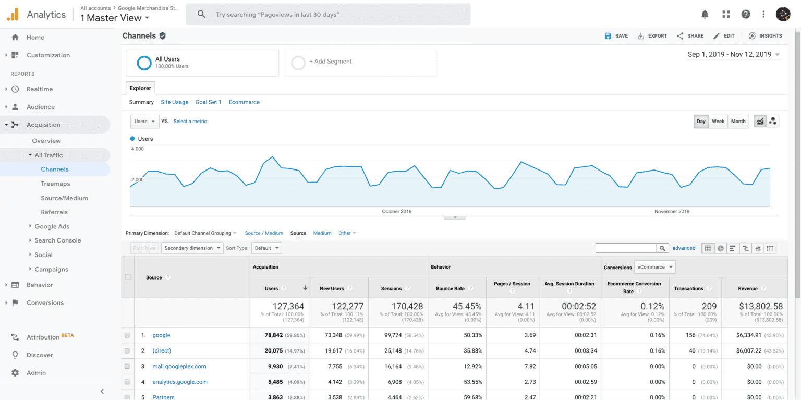Click the Export button
The height and width of the screenshot is (400, 801).
(x=652, y=36)
